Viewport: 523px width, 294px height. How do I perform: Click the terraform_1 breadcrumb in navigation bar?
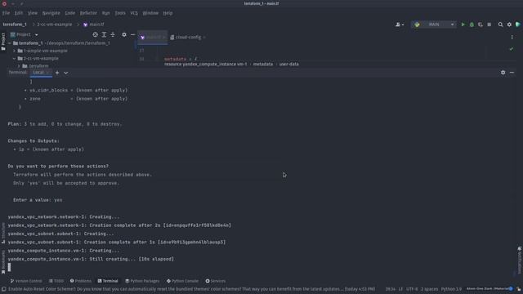tap(15, 24)
